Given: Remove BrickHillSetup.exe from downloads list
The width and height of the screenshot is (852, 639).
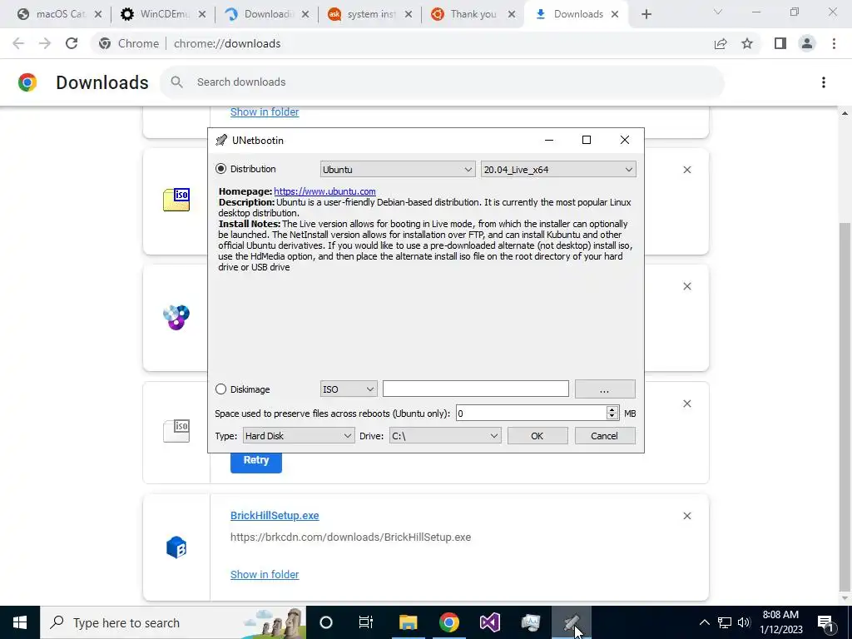Looking at the screenshot, I should 686,516.
